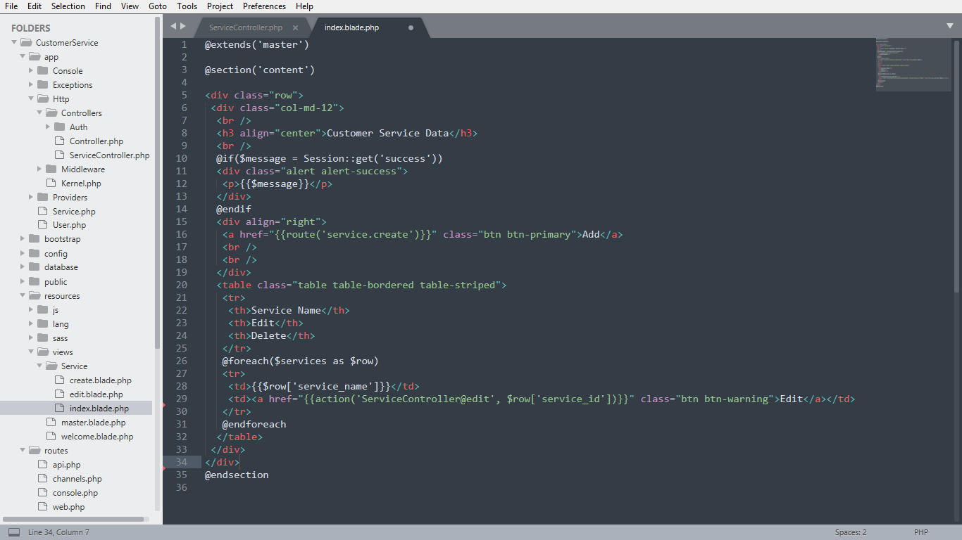Click the tab history forward arrow
The image size is (962, 540).
(184, 26)
